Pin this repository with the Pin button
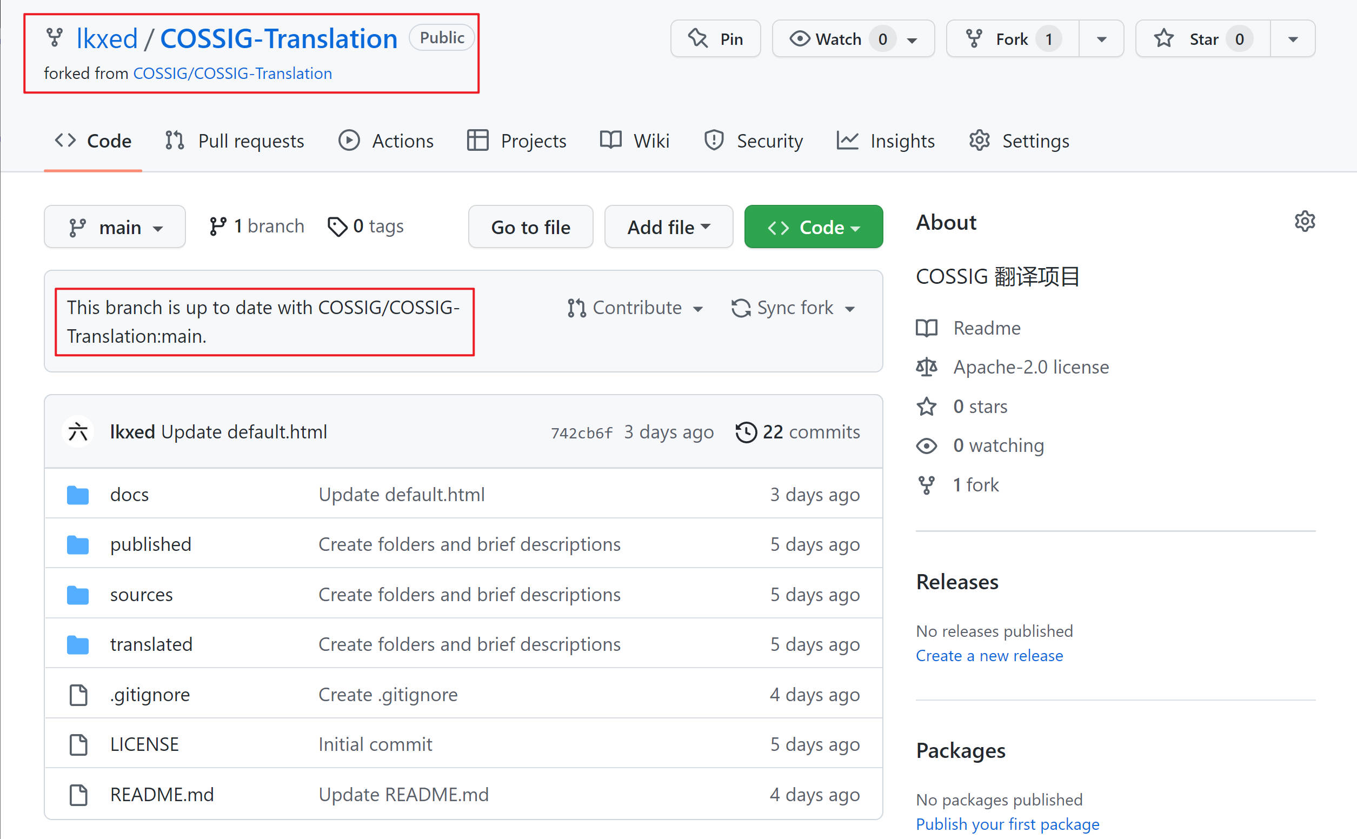1357x839 pixels. point(715,39)
